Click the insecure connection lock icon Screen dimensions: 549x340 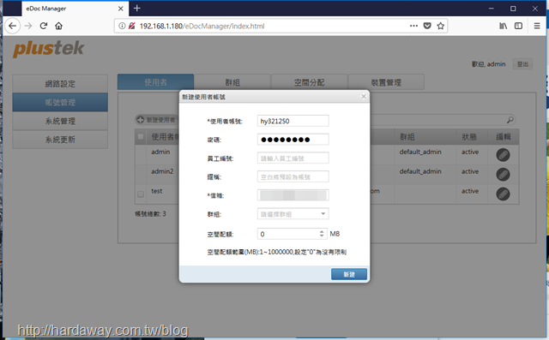click(131, 26)
